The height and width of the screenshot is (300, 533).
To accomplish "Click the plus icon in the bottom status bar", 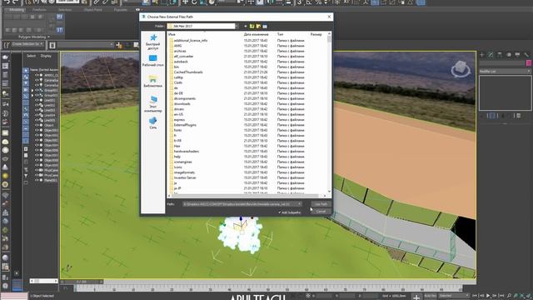I will point(416,297).
